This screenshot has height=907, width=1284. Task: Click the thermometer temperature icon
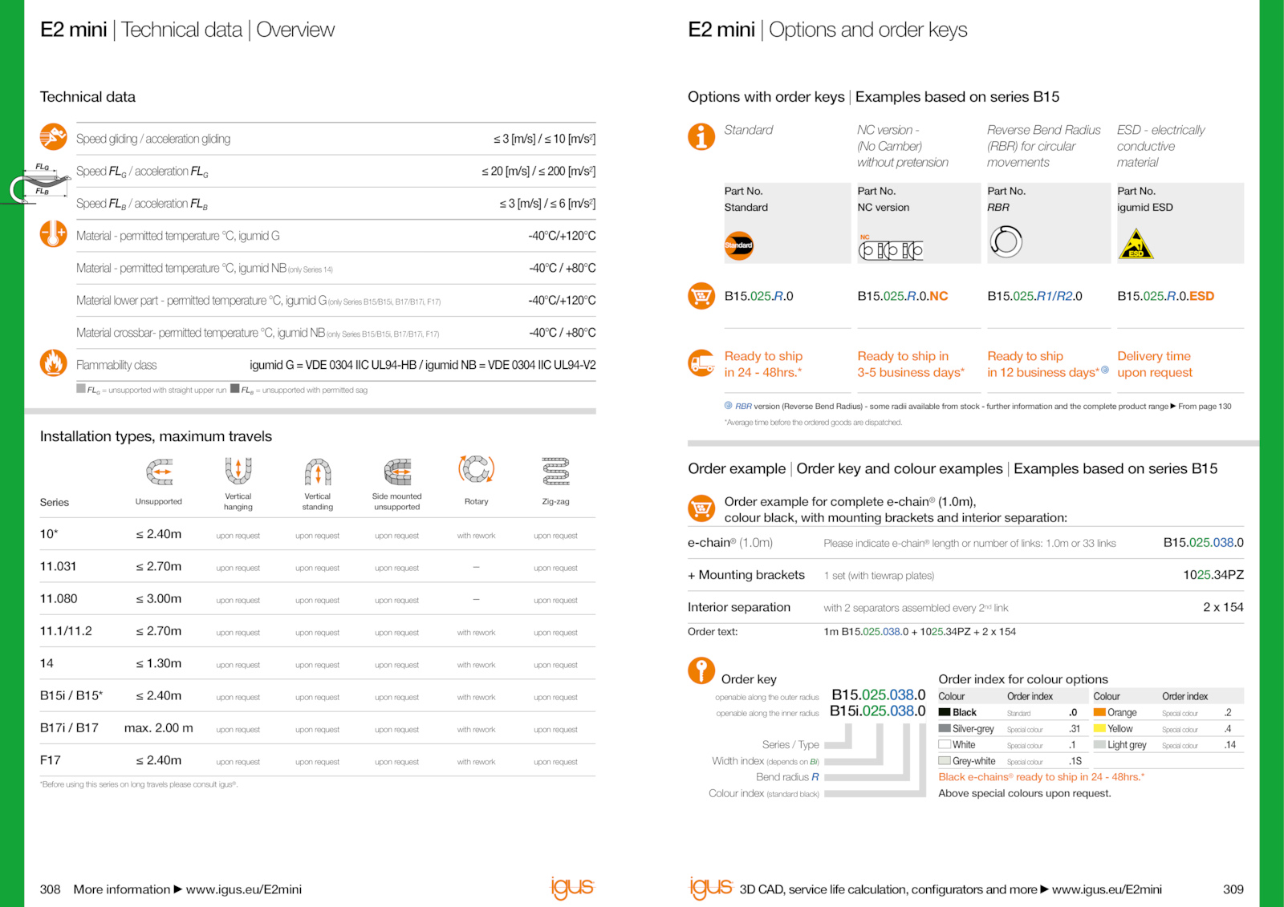point(54,234)
